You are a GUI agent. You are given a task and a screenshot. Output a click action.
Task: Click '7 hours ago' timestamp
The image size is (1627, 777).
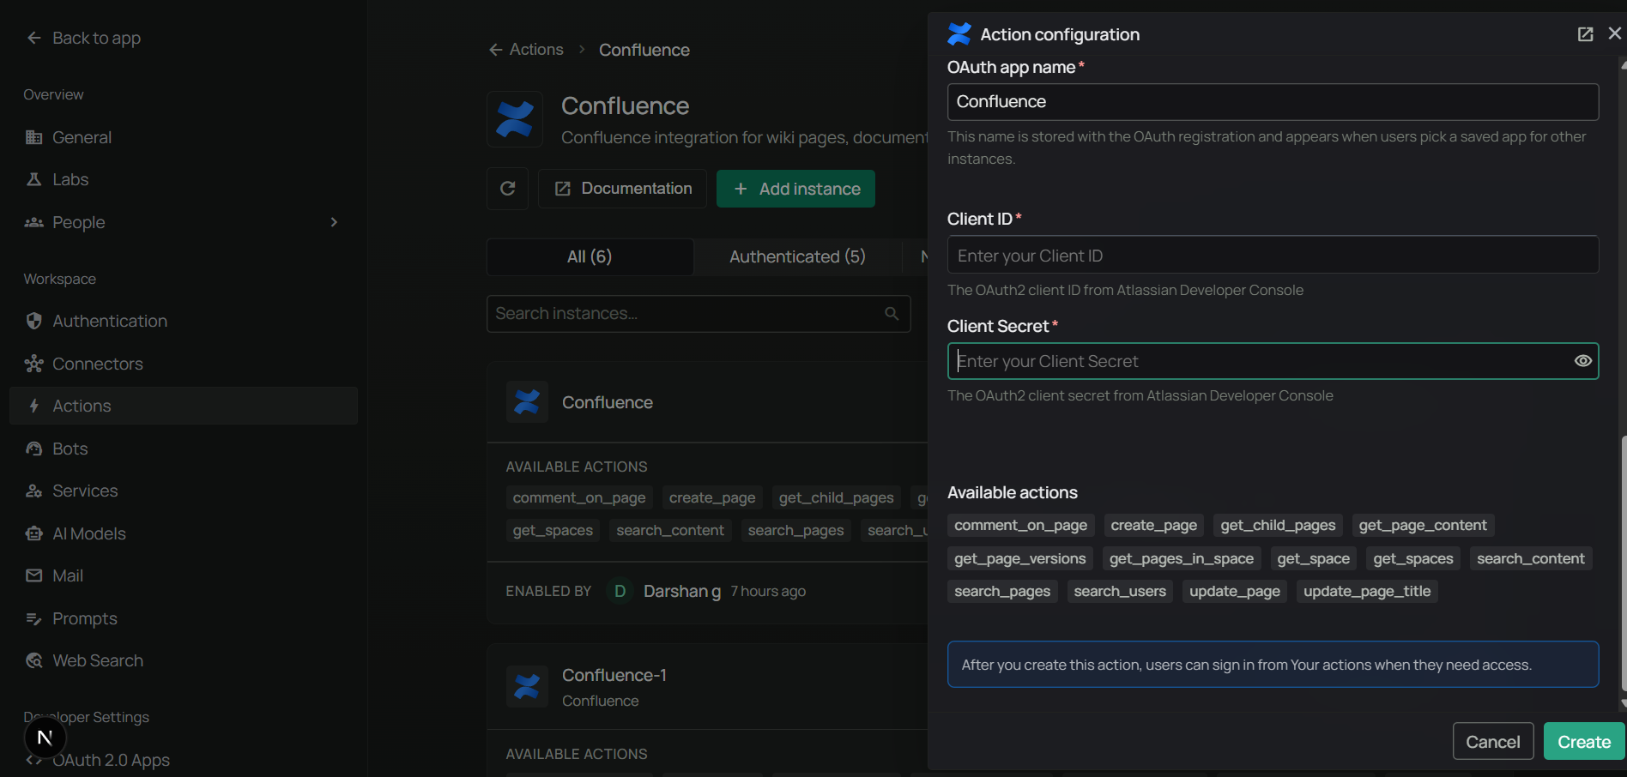pyautogui.click(x=768, y=591)
